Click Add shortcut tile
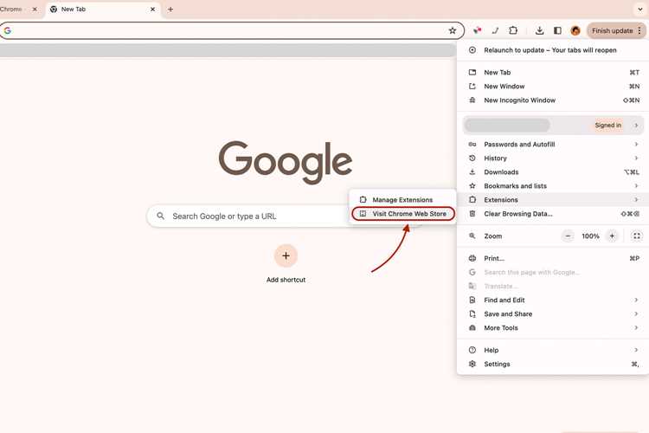This screenshot has height=433, width=649. (286, 263)
